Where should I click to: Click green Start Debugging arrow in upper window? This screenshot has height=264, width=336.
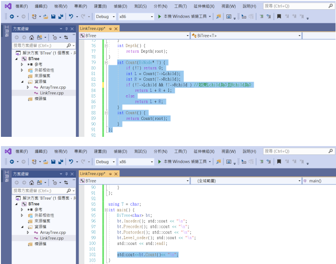coord(159,17)
